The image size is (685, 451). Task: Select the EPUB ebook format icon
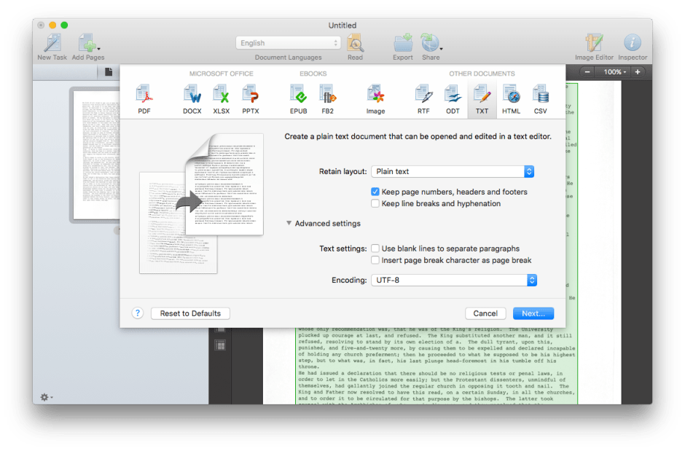click(298, 96)
